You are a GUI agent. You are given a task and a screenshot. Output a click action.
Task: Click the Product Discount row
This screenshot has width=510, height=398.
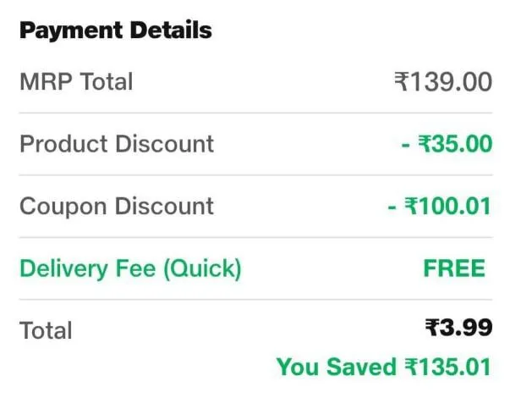[255, 144]
